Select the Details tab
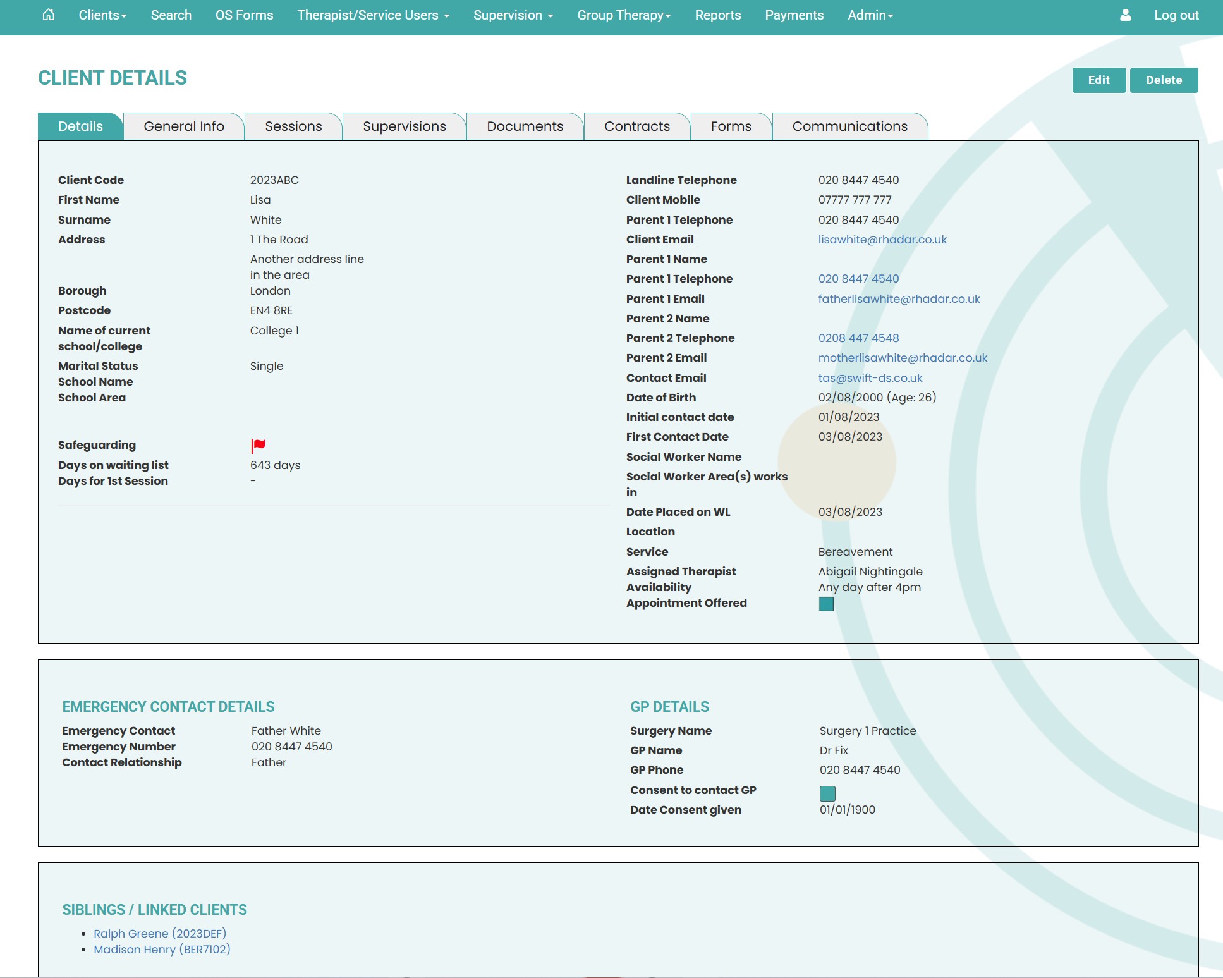The width and height of the screenshot is (1223, 978). (x=80, y=126)
